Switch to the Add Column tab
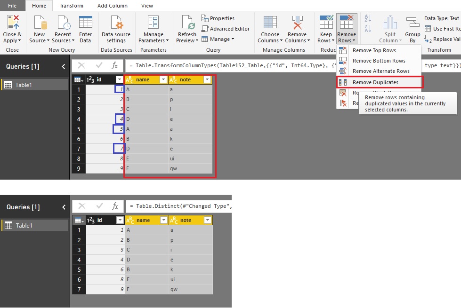The height and width of the screenshot is (308, 461). tap(113, 6)
